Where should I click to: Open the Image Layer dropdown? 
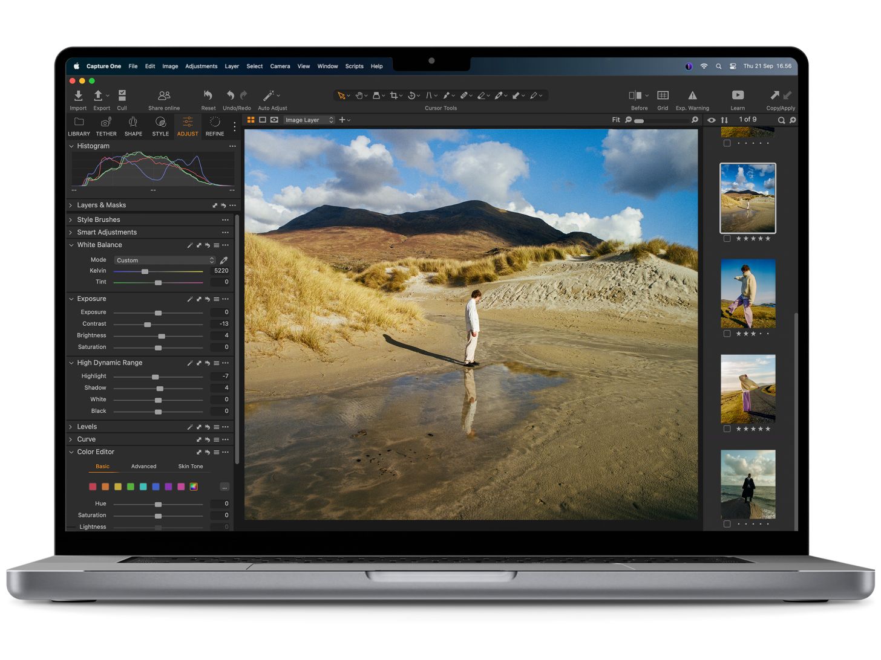click(309, 120)
